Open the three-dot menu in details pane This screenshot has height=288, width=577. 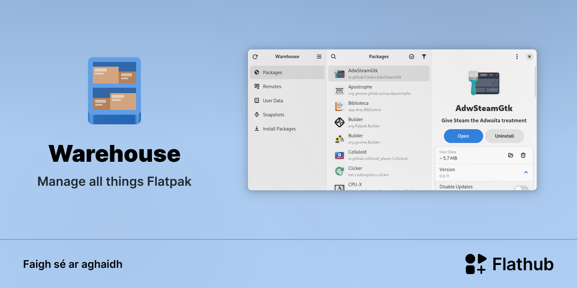tap(517, 57)
